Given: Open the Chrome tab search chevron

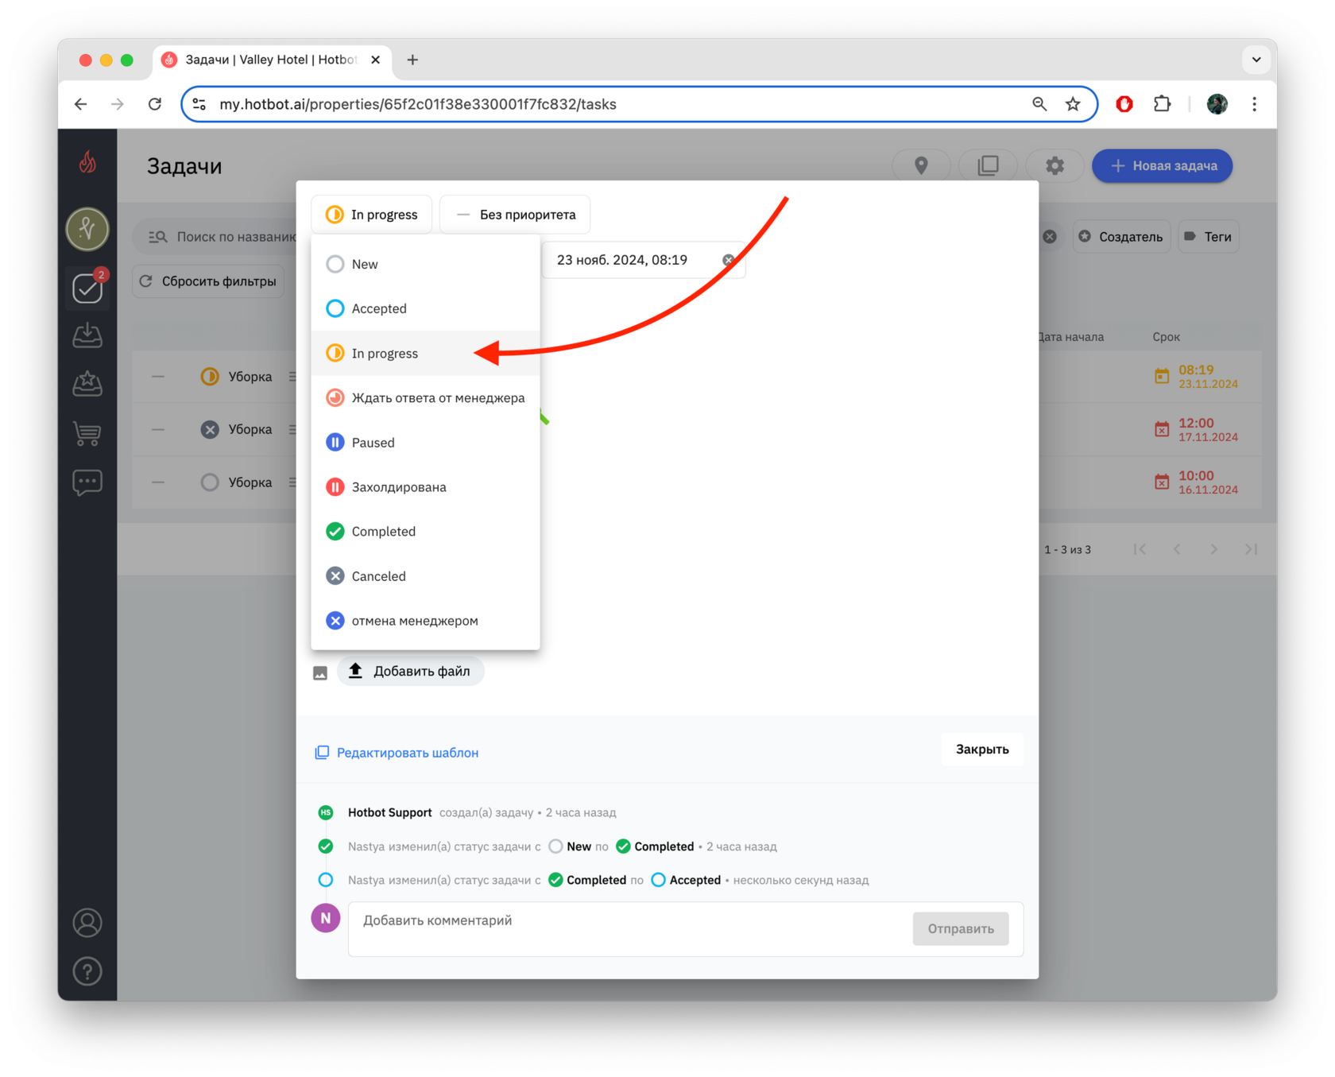Looking at the screenshot, I should pyautogui.click(x=1256, y=60).
